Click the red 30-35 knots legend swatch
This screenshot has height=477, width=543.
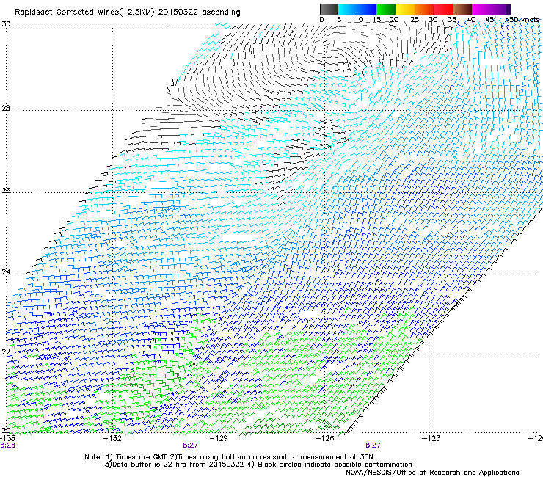(x=443, y=9)
